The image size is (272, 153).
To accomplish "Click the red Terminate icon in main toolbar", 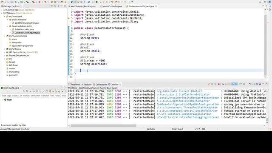I will coord(40,2).
